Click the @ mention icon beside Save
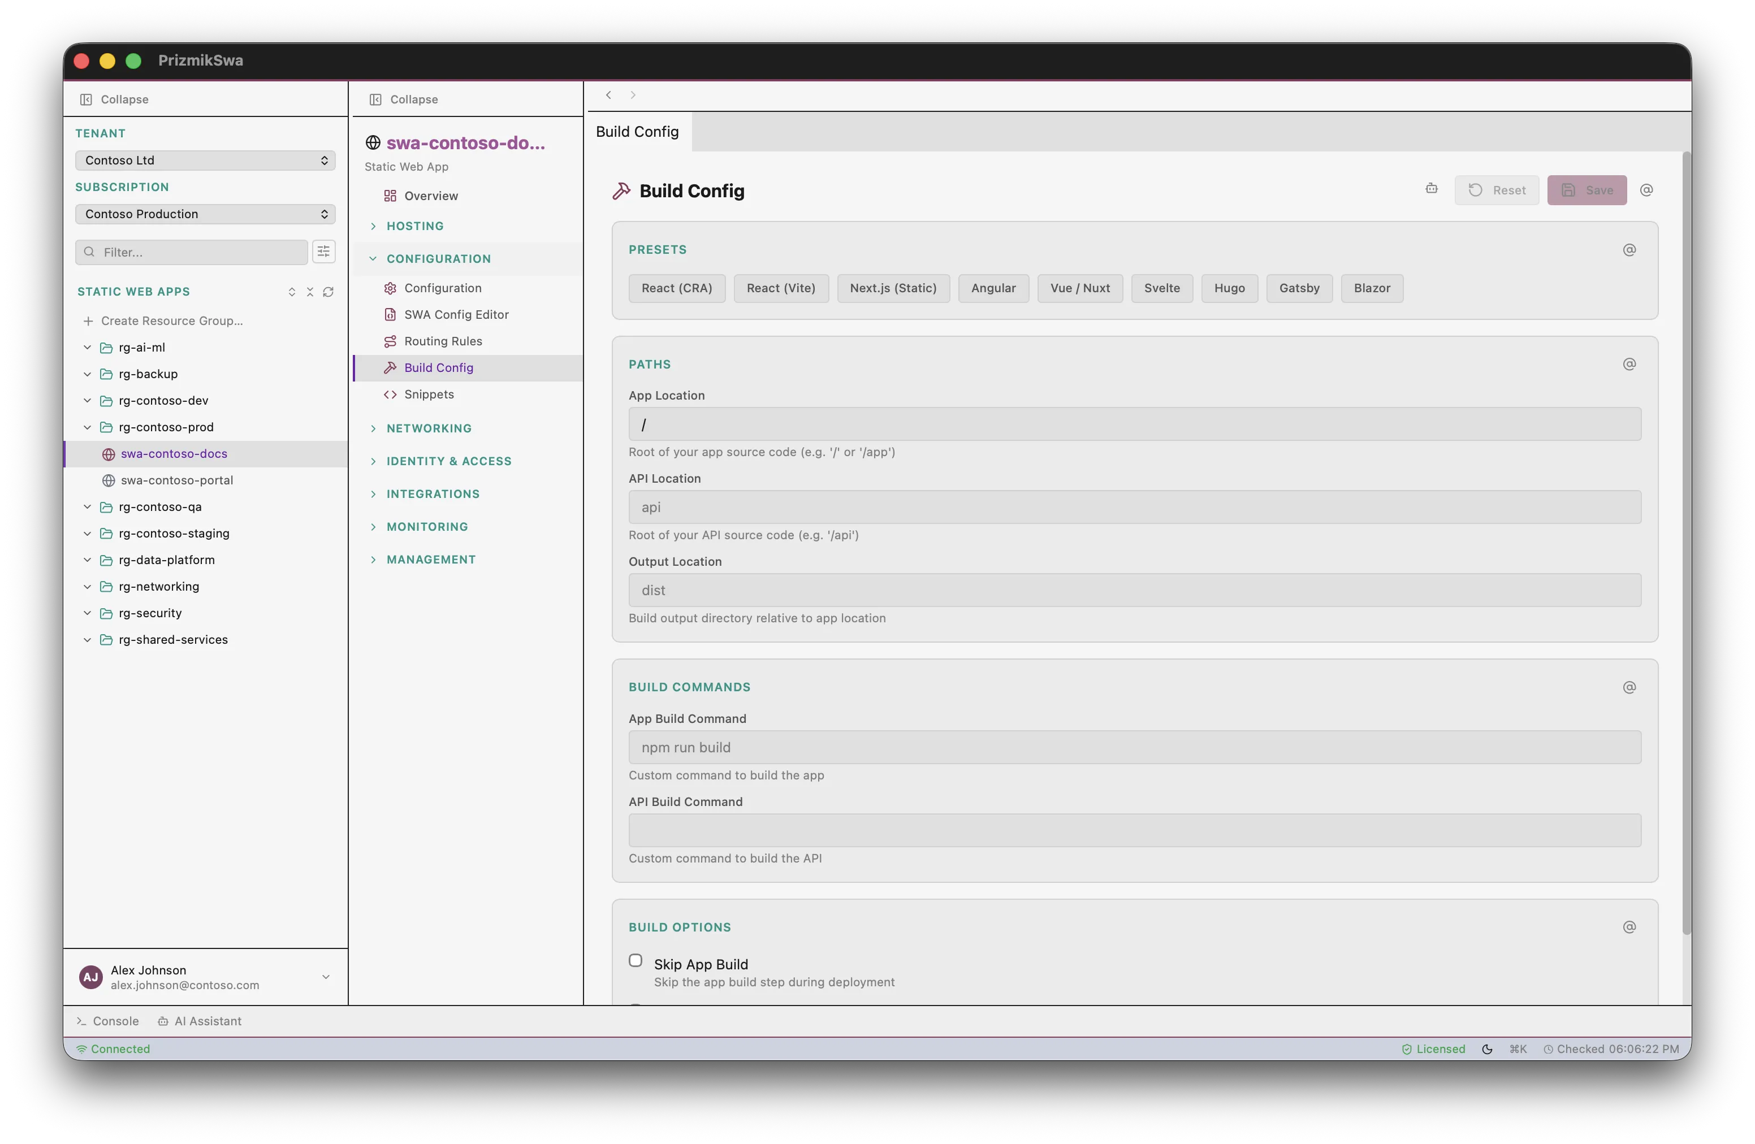The image size is (1755, 1144). pos(1648,189)
